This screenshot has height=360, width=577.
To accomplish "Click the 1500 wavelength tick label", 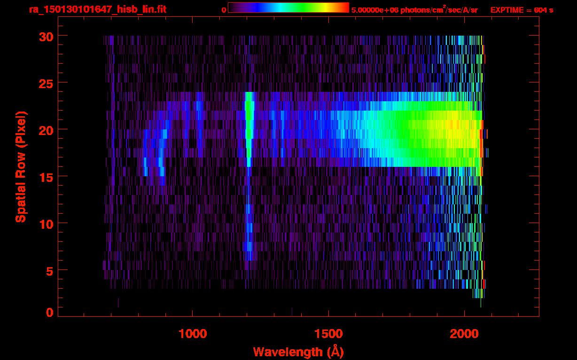I will click(328, 334).
